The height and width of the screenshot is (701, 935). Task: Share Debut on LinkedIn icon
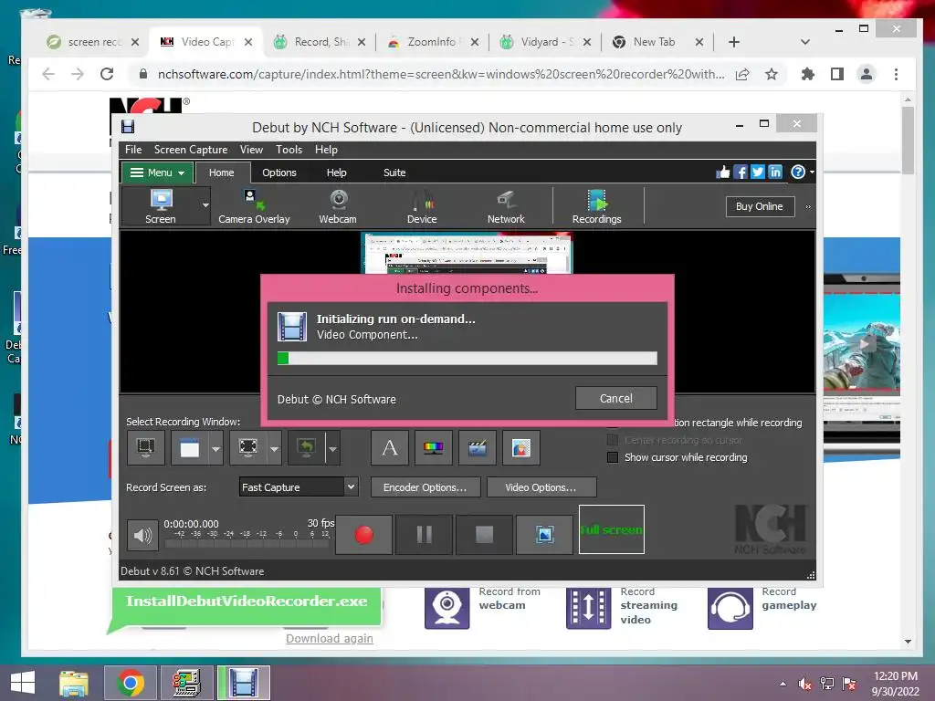(774, 173)
